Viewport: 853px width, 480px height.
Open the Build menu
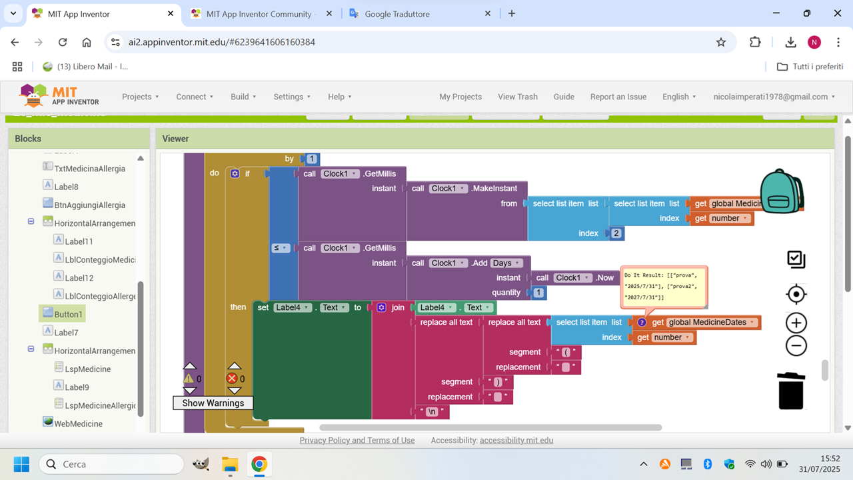pos(243,97)
